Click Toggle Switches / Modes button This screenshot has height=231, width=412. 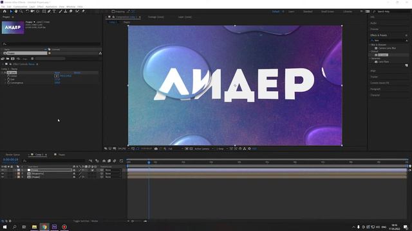(x=86, y=221)
